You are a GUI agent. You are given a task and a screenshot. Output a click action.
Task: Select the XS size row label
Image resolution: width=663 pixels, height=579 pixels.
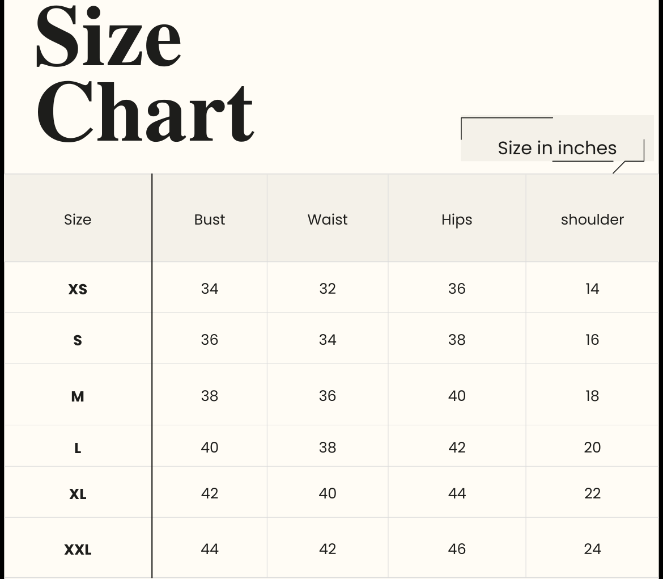point(78,289)
